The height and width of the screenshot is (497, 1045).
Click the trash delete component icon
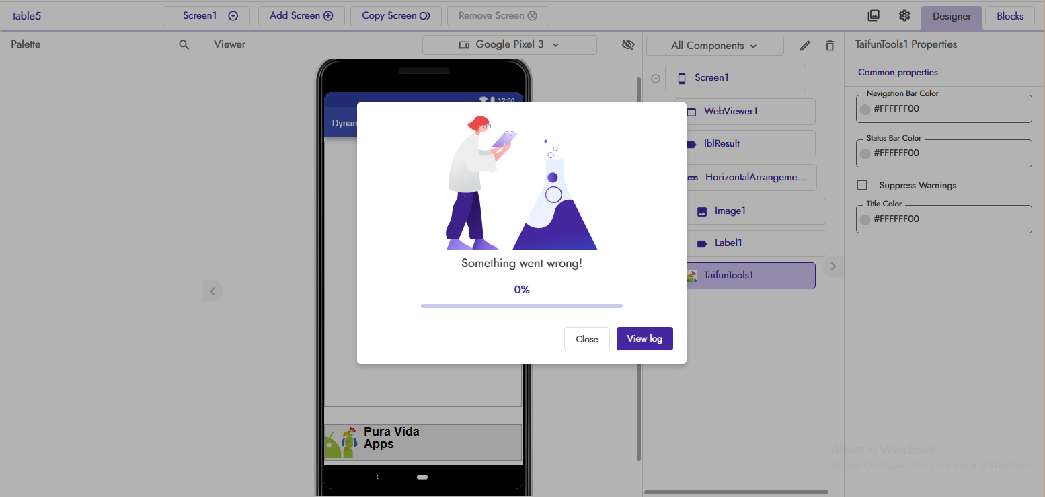point(830,46)
